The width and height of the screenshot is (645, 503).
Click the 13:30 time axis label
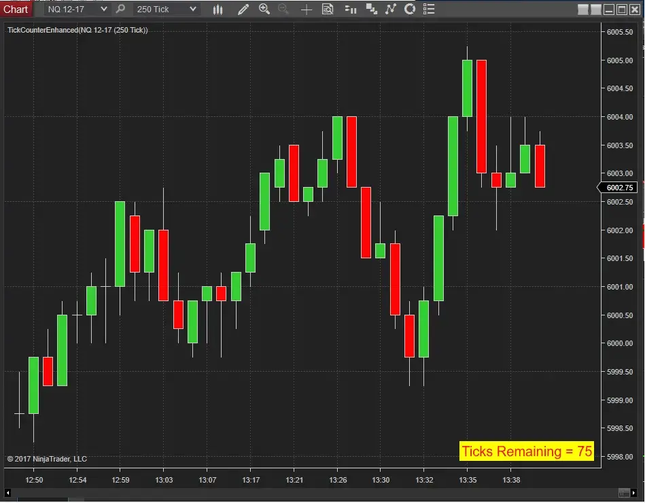coord(381,480)
